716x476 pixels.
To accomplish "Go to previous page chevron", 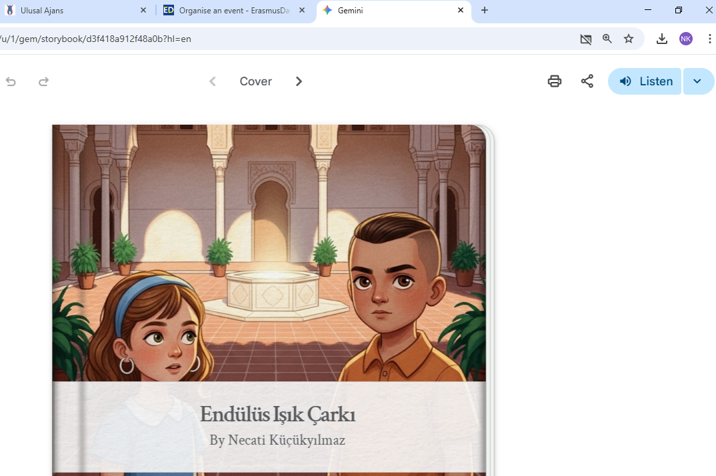I will pyautogui.click(x=213, y=81).
